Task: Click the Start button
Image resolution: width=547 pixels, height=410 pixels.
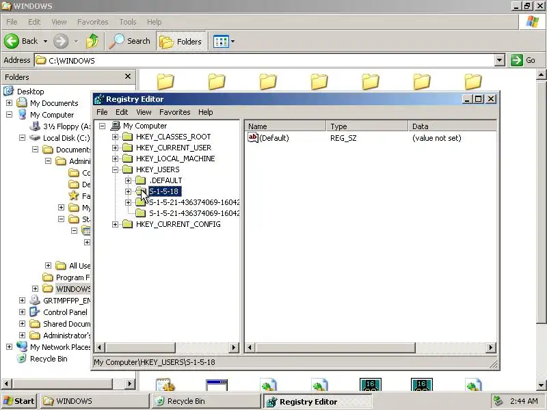Action: pyautogui.click(x=19, y=401)
